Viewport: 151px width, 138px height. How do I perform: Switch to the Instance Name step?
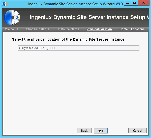[x=69, y=29]
